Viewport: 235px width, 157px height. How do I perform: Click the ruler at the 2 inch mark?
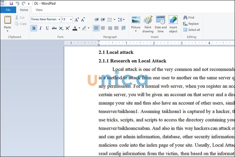[x=154, y=43]
